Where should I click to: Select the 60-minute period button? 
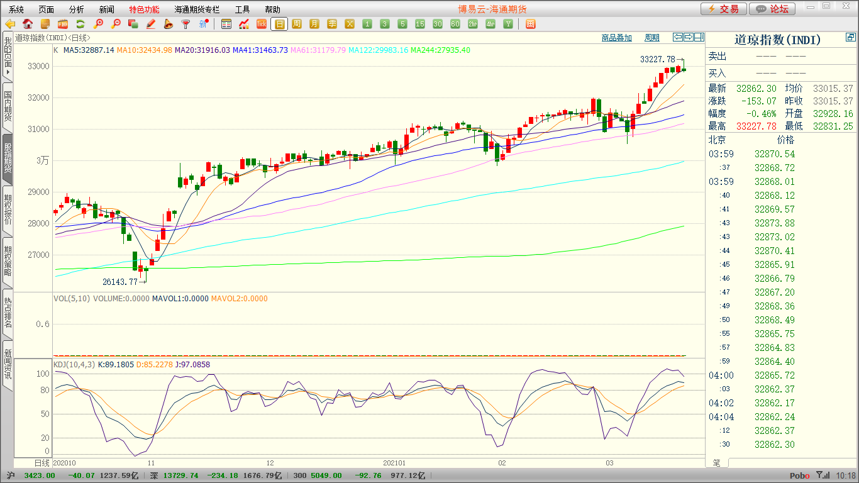[x=455, y=24]
